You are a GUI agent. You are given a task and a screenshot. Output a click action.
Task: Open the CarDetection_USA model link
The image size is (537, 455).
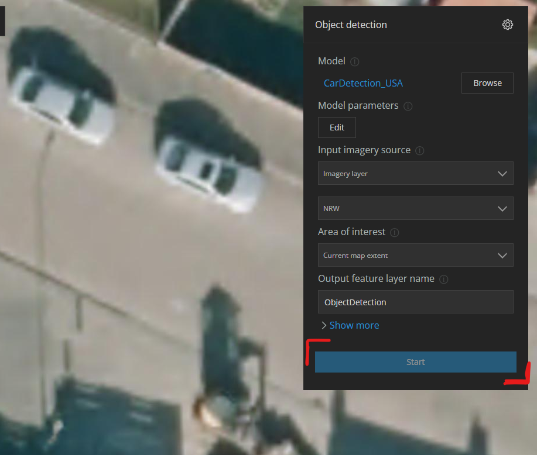(363, 83)
